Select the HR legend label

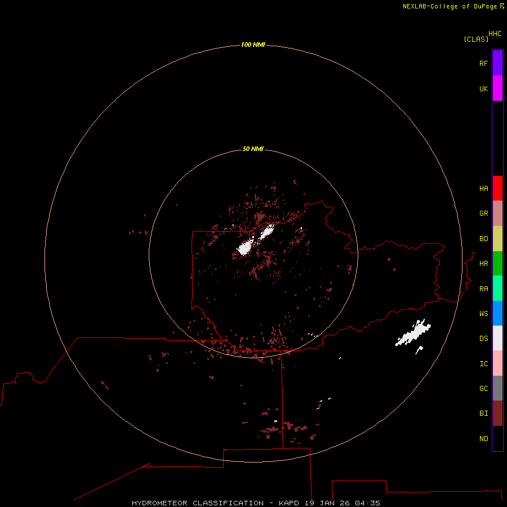tap(483, 264)
